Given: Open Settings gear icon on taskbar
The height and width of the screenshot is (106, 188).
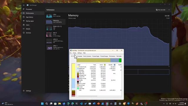Looking at the screenshot, I should click(x=120, y=104).
